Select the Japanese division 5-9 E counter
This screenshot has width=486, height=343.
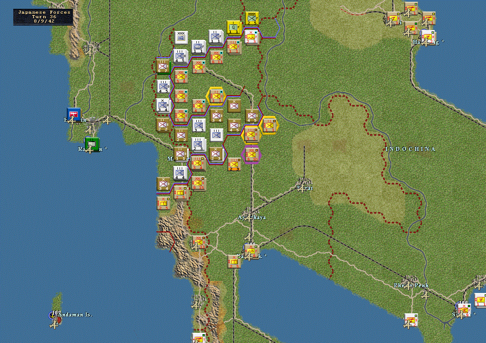pyautogui.click(x=181, y=116)
